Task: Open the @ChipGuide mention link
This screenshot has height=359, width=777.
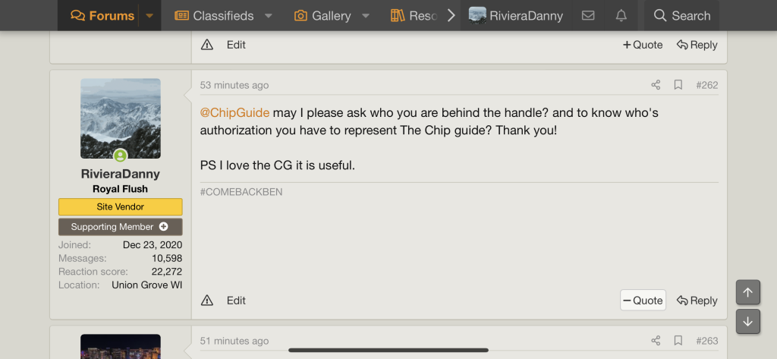Action: click(x=234, y=112)
